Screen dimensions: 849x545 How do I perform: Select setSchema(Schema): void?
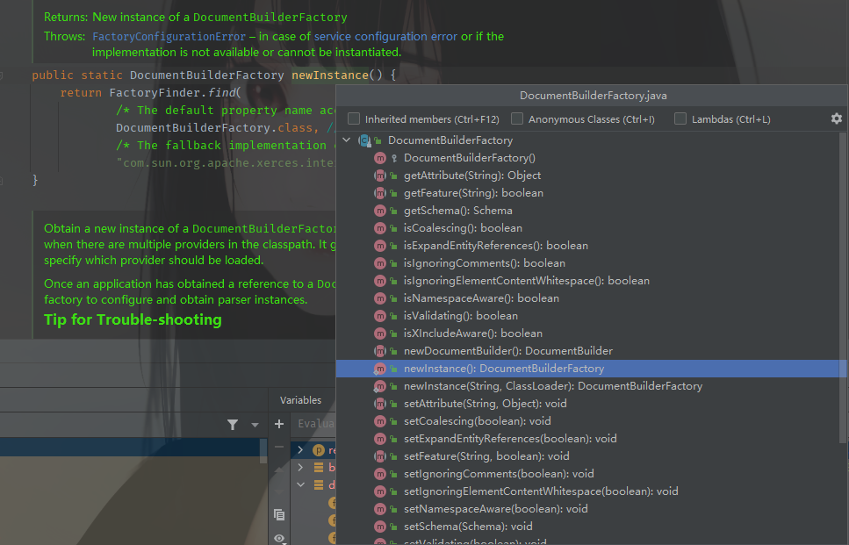[468, 527]
